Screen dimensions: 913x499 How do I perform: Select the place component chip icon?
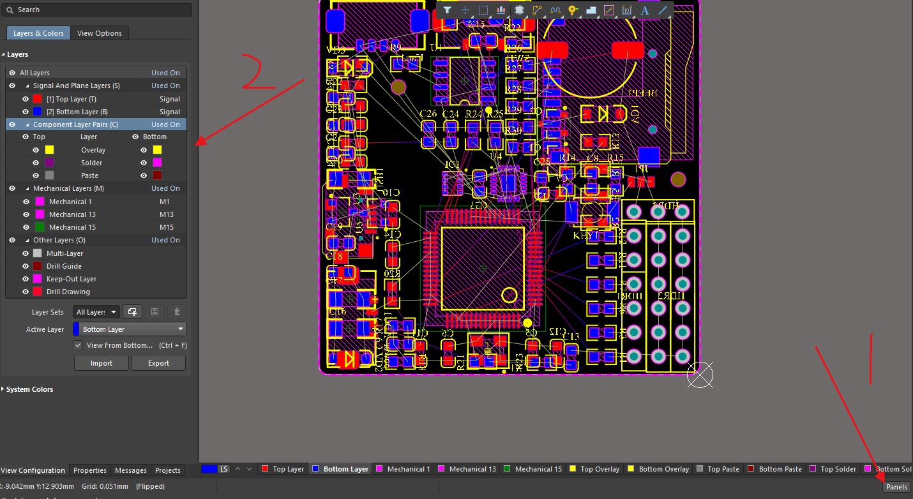pyautogui.click(x=519, y=10)
